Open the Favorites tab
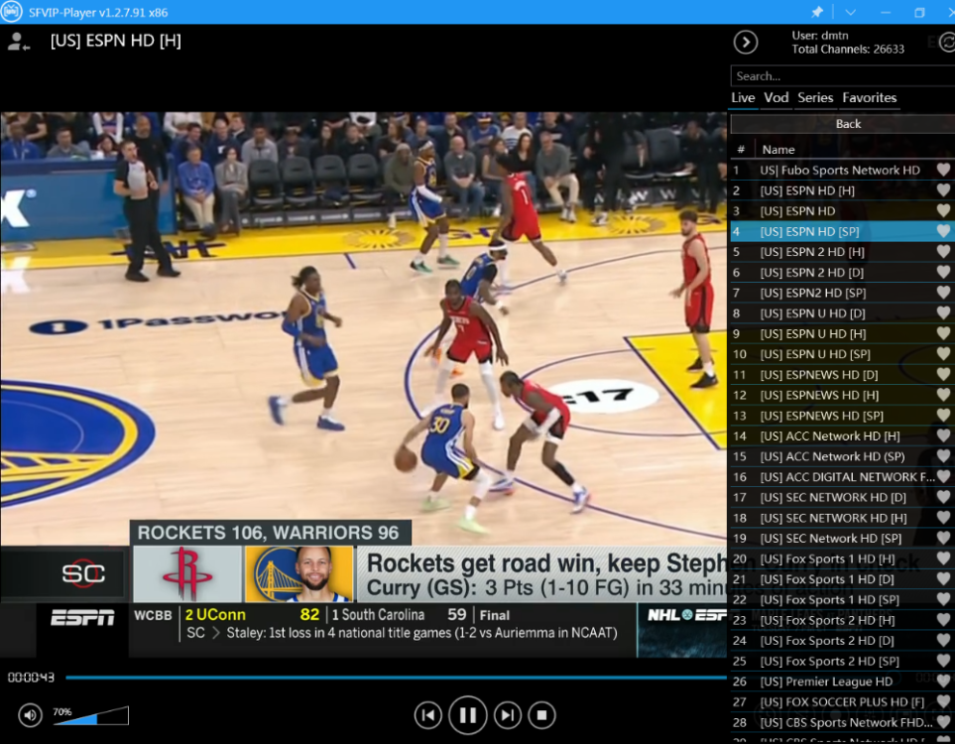955x744 pixels. (869, 97)
